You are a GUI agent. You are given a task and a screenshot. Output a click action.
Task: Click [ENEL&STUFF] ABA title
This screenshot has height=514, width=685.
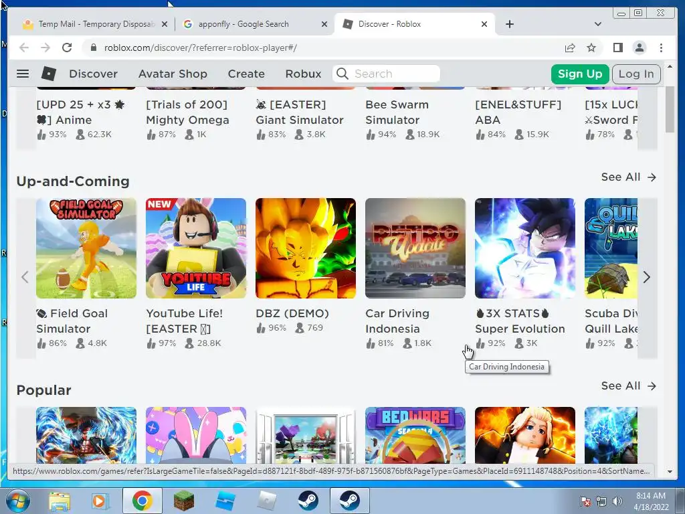point(518,112)
